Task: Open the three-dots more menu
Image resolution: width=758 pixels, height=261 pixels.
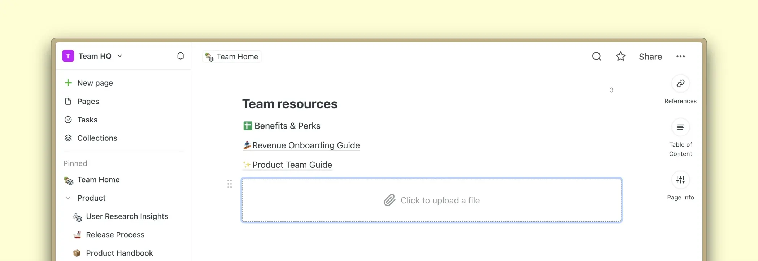Action: click(x=680, y=57)
